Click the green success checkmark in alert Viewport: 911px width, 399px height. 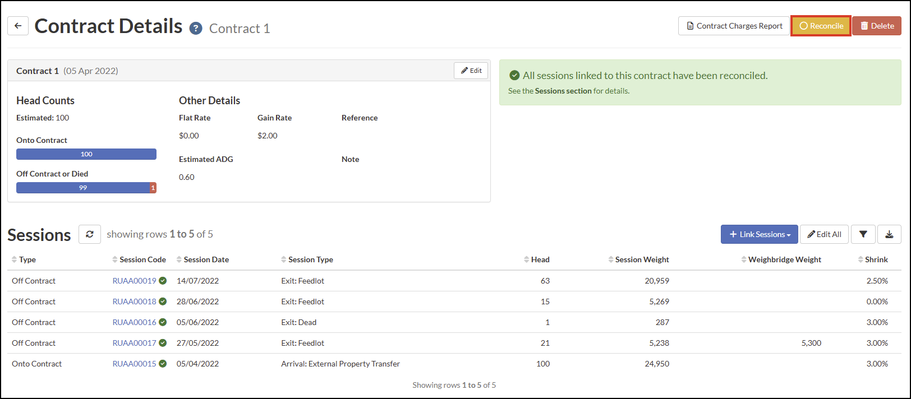(514, 75)
